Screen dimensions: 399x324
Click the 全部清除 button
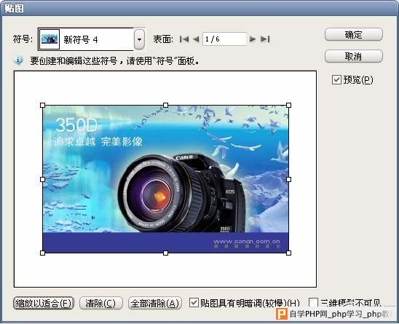pos(155,303)
